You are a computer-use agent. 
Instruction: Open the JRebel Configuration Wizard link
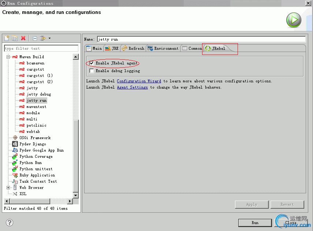tap(139, 81)
